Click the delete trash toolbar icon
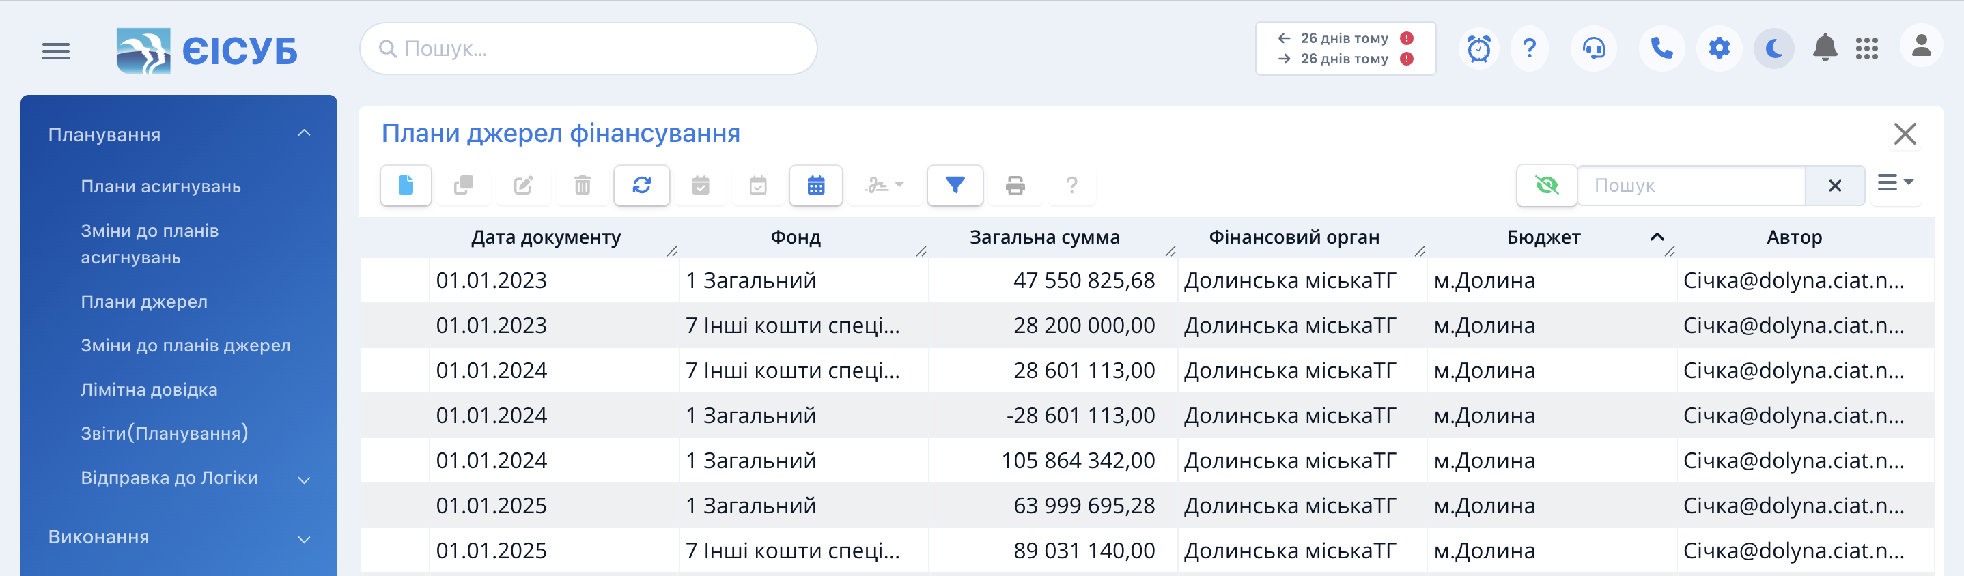 point(583,185)
